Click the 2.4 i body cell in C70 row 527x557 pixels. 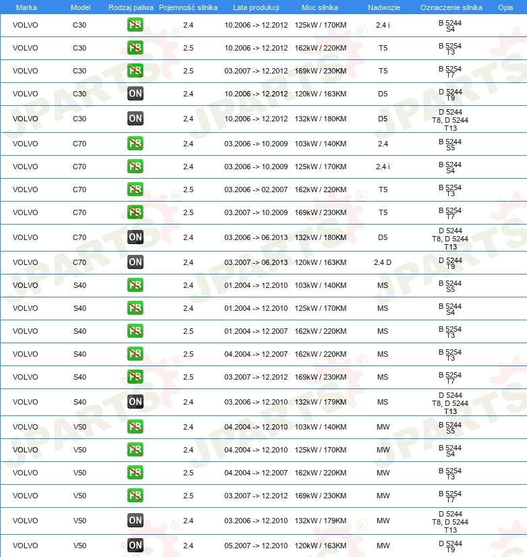click(383, 167)
